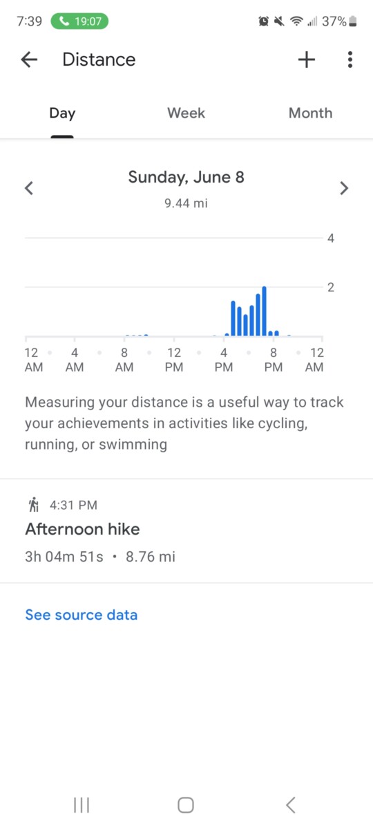The height and width of the screenshot is (830, 373).
Task: Tap hike duration 3h 04m 51s details
Action: tap(64, 556)
